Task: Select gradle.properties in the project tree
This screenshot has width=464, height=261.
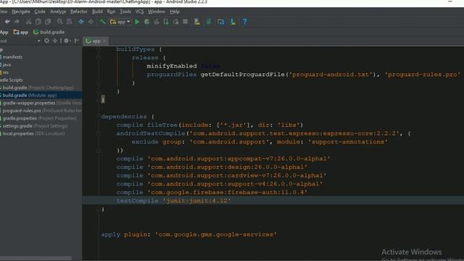Action: click(39, 118)
